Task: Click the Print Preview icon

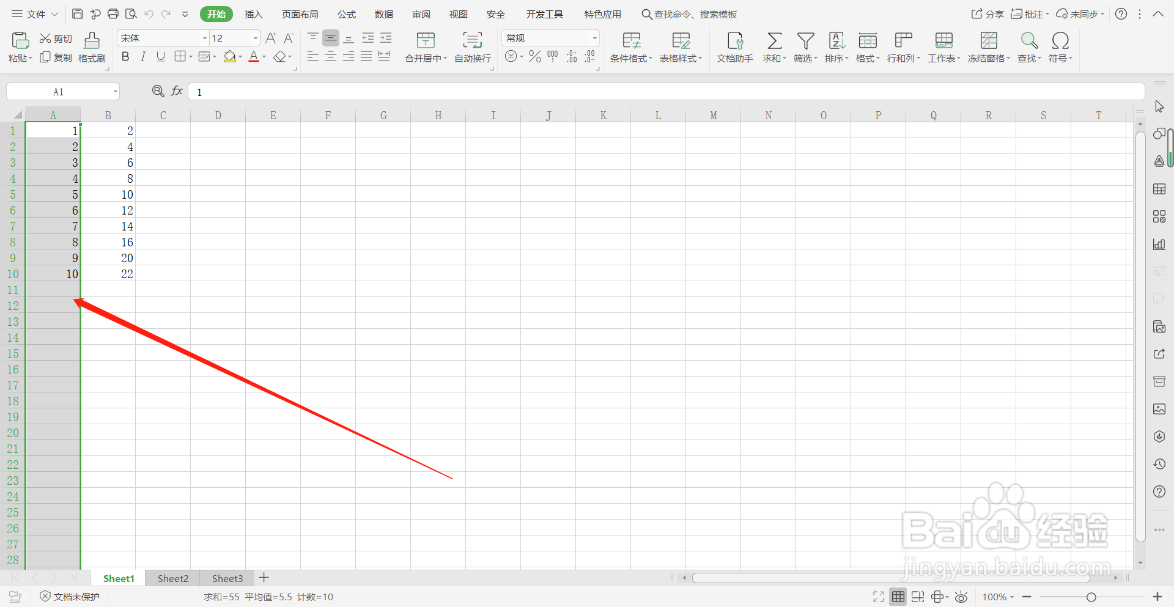Action: coord(131,14)
